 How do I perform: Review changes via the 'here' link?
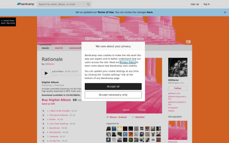point(150,12)
